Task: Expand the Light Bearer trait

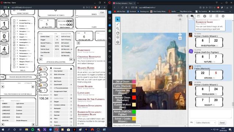Action: (85, 87)
